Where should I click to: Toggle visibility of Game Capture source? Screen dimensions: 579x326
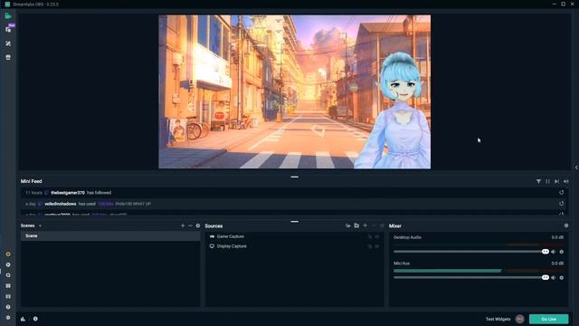point(377,236)
